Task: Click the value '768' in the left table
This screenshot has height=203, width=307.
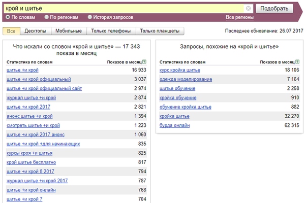Action: [x=142, y=190]
